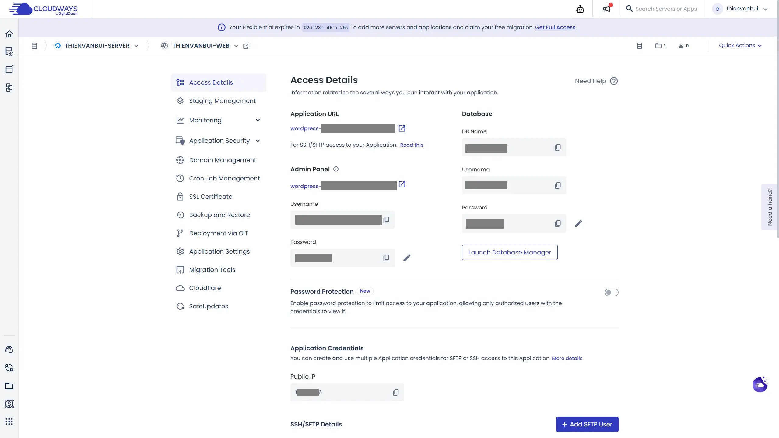Expand the Monitoring submenu chevron
Viewport: 779px width, 438px height.
click(258, 120)
